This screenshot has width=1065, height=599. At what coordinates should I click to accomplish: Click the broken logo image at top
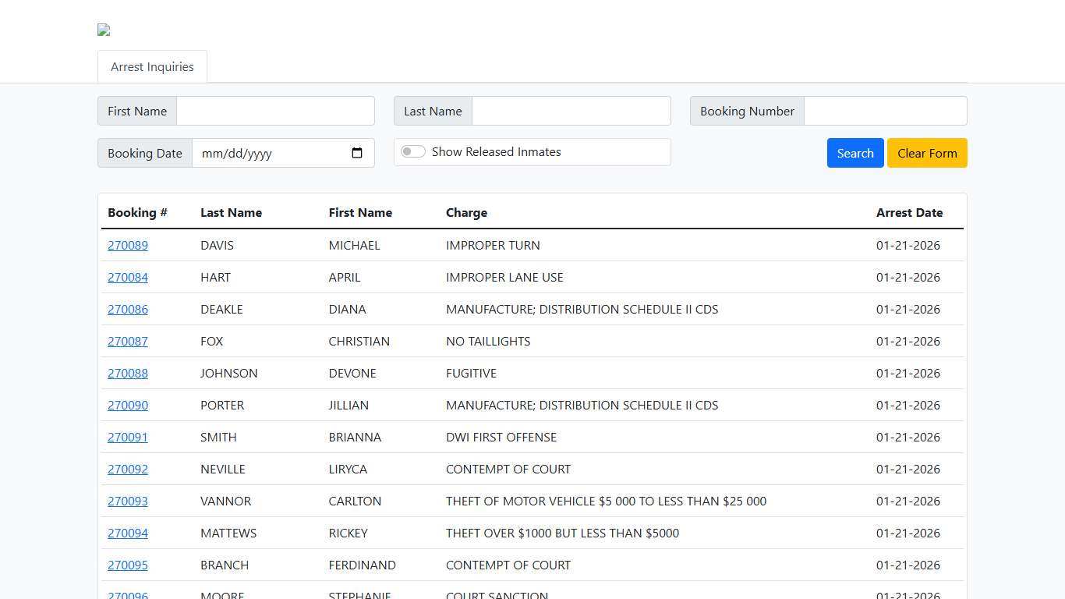(x=104, y=30)
